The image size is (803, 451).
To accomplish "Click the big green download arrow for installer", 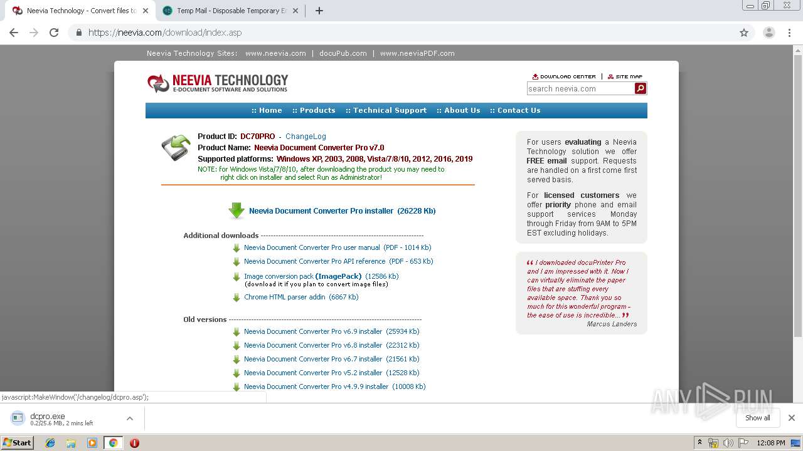I will [237, 211].
